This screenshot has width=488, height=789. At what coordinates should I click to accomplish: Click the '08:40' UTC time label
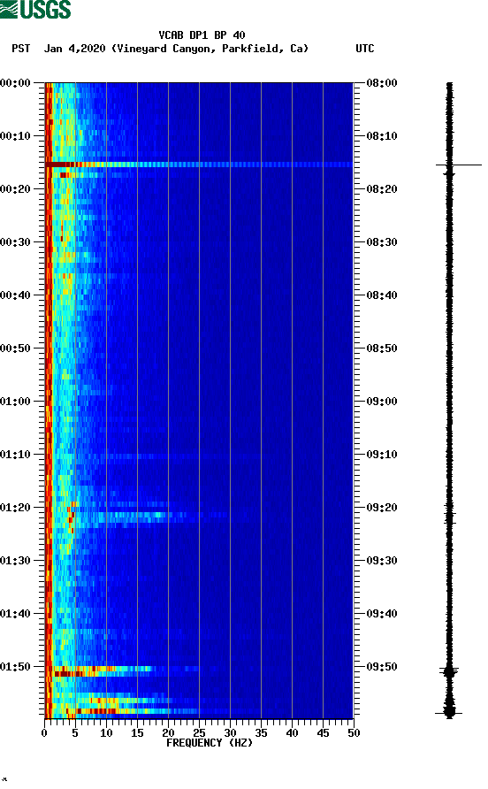[x=382, y=295]
